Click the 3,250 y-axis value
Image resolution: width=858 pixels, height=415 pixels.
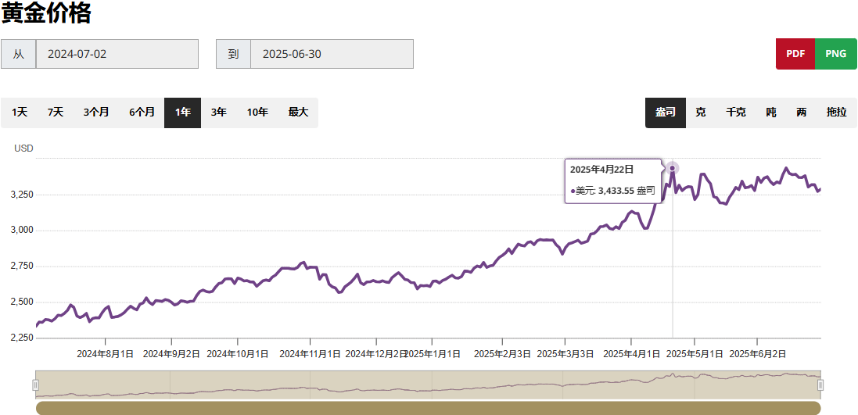23,195
